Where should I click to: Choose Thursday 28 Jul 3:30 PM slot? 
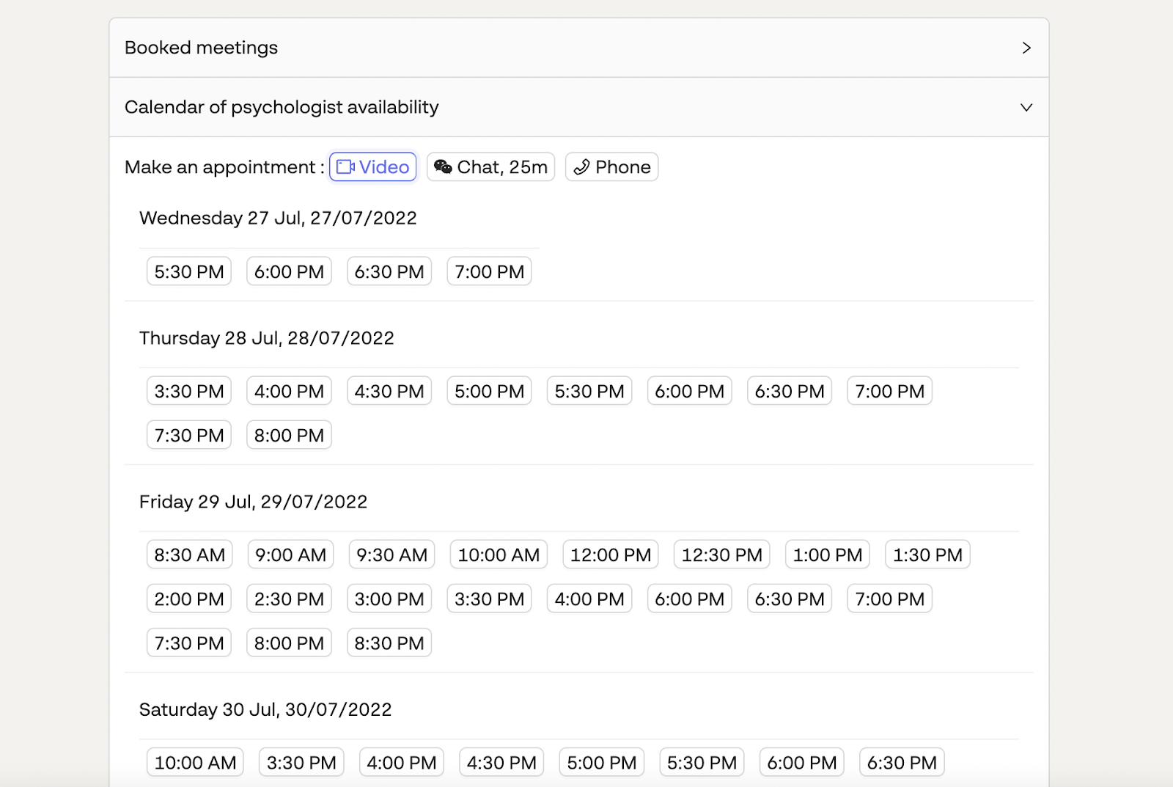pos(189,391)
